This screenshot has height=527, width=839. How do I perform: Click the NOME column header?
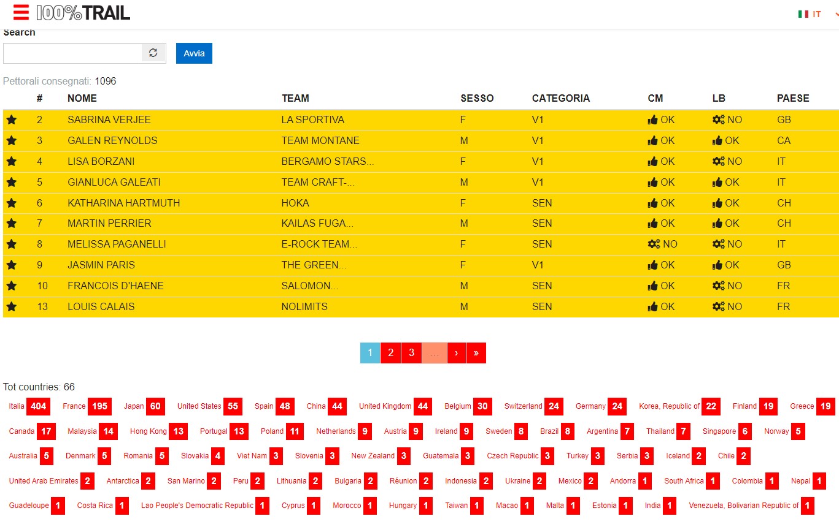[x=82, y=98]
